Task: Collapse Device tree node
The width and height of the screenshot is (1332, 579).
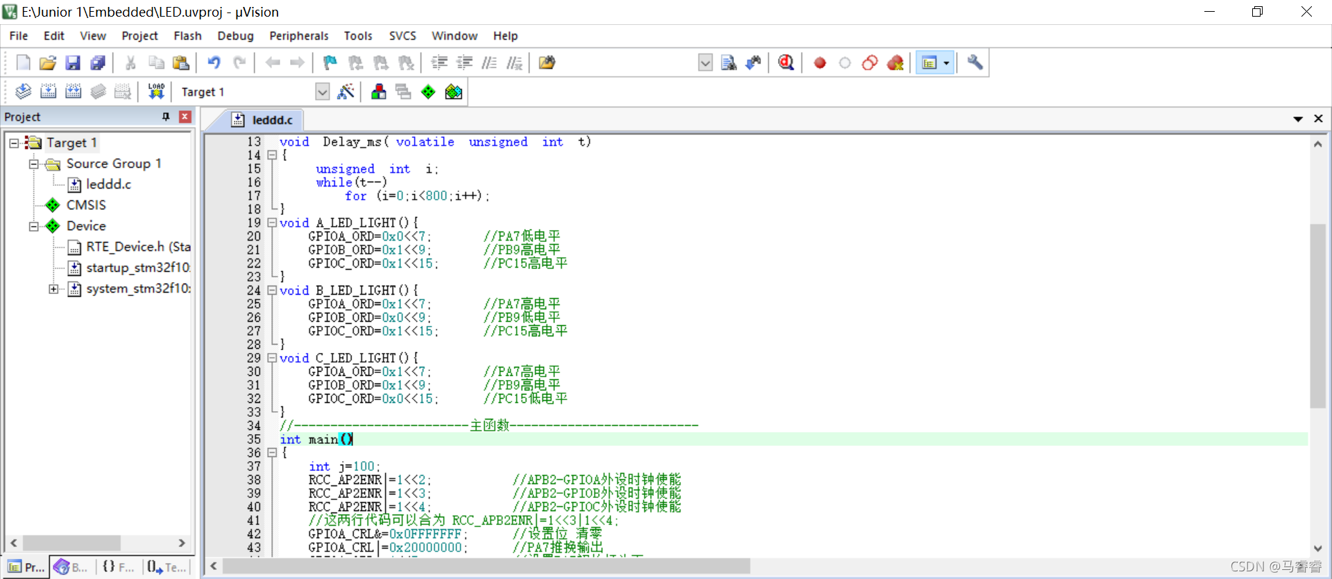Action: point(33,226)
